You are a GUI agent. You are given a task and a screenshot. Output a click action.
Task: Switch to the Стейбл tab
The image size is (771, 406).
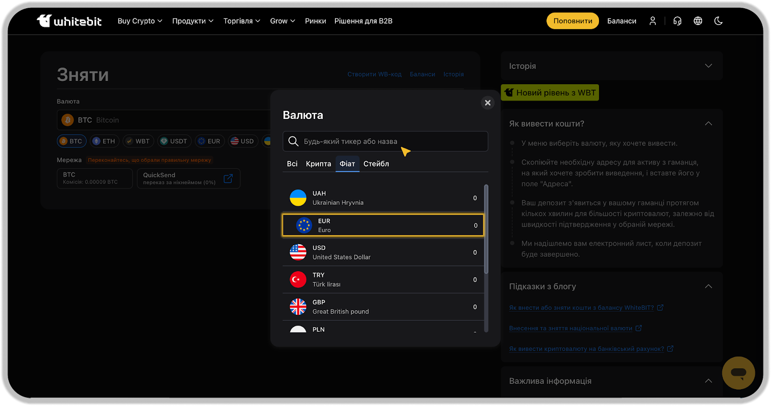(x=376, y=164)
